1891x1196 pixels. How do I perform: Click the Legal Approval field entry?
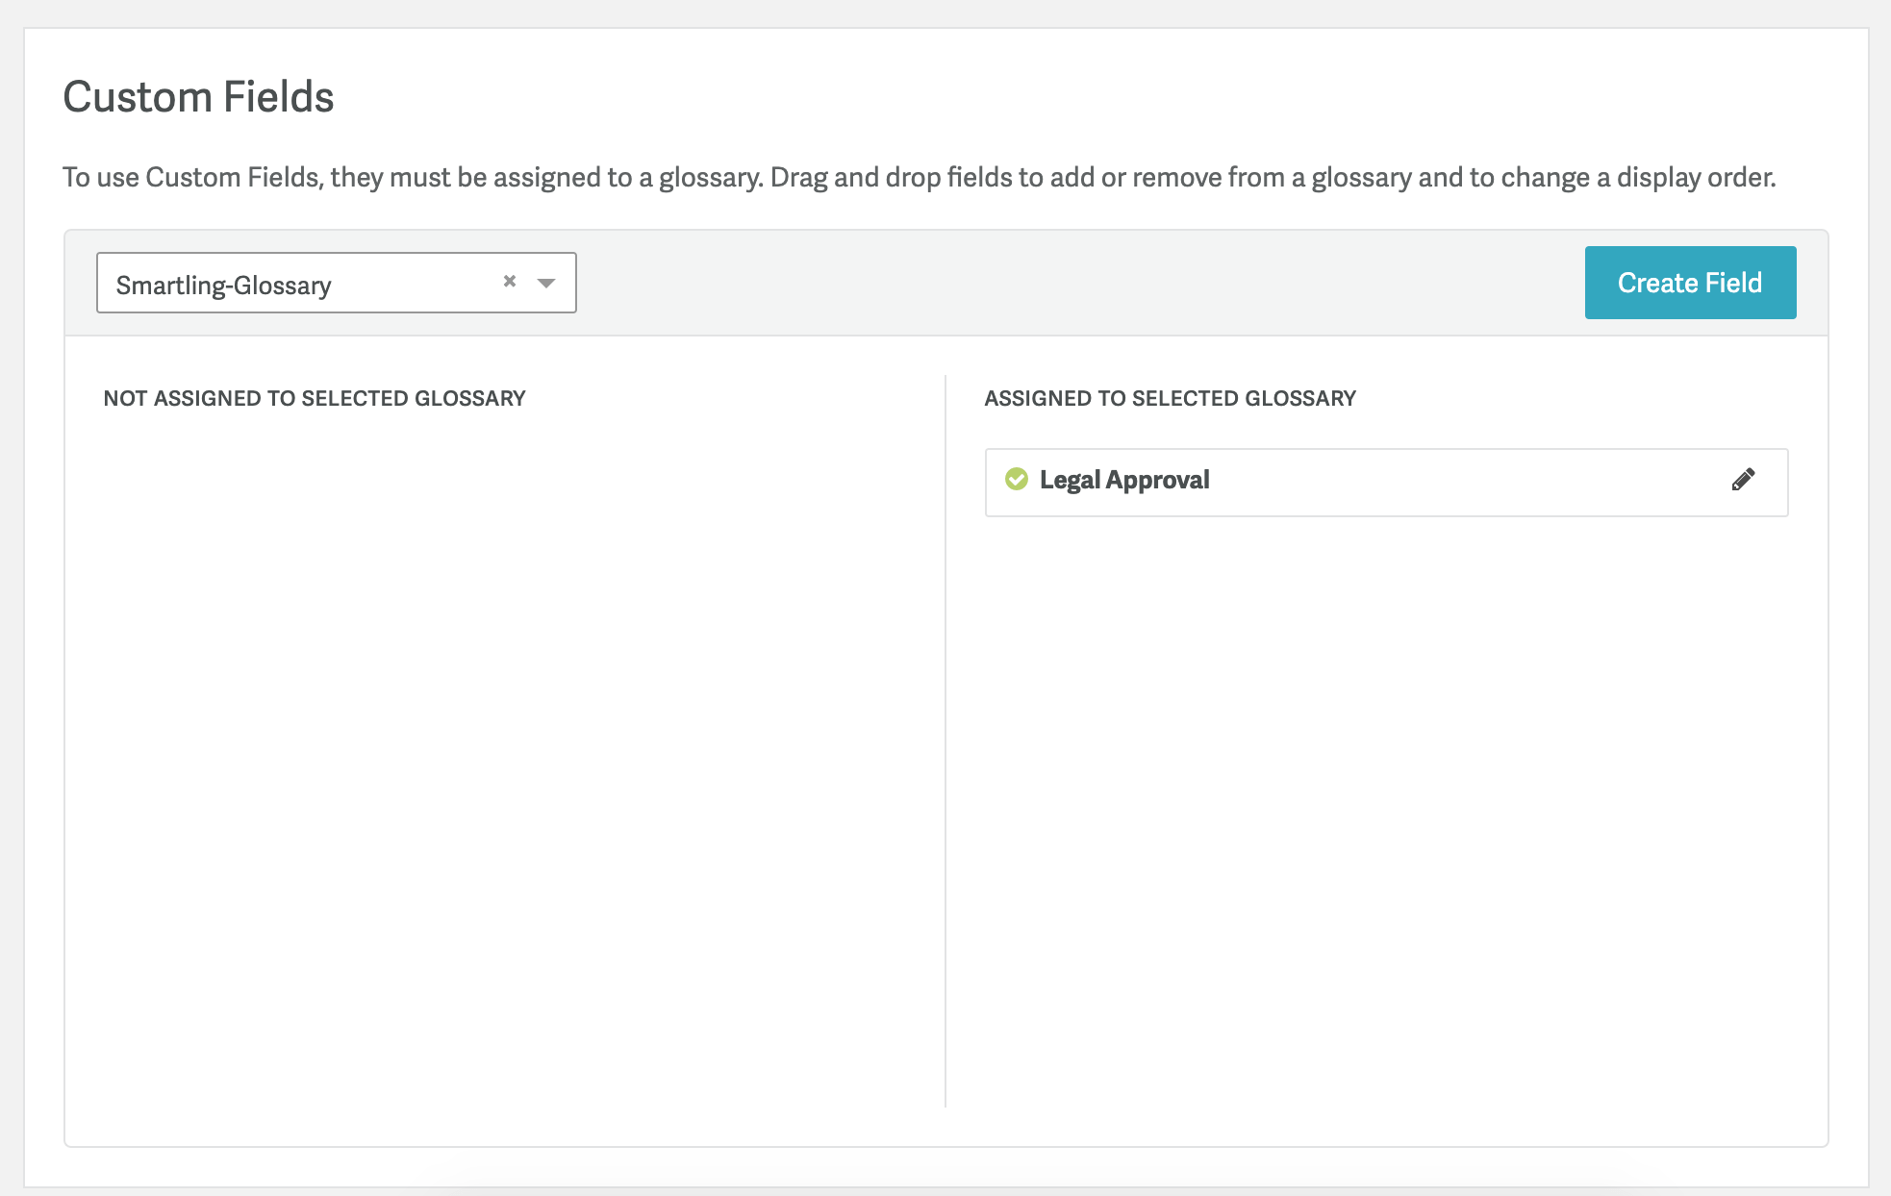click(x=1123, y=479)
